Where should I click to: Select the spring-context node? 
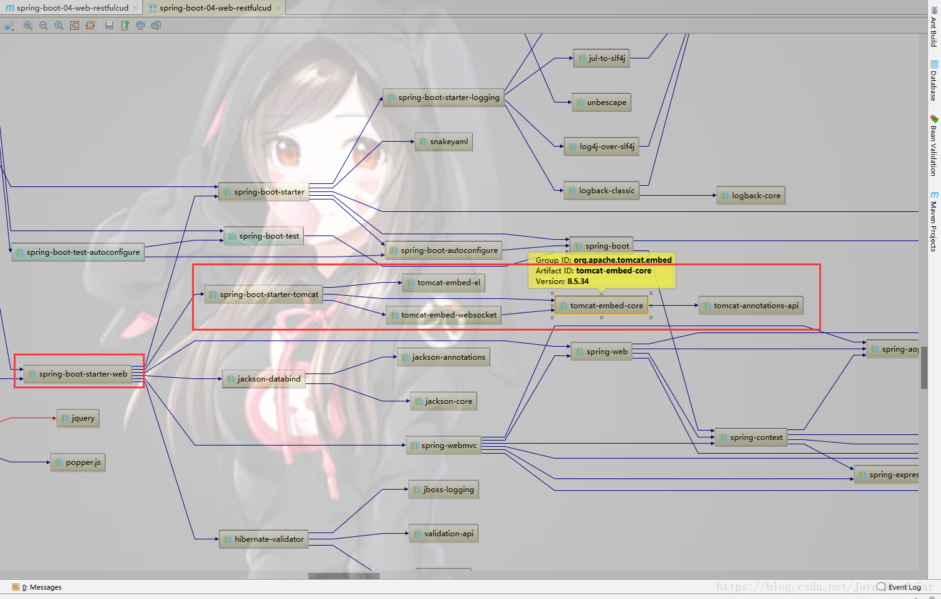751,437
